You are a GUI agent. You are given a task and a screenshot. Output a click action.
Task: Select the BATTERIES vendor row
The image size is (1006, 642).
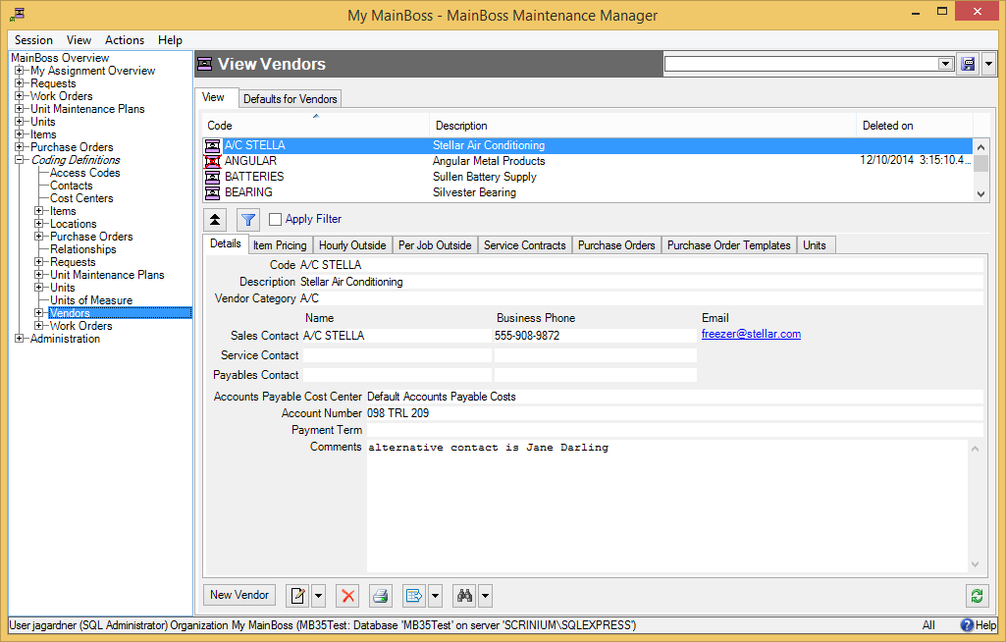tap(254, 177)
